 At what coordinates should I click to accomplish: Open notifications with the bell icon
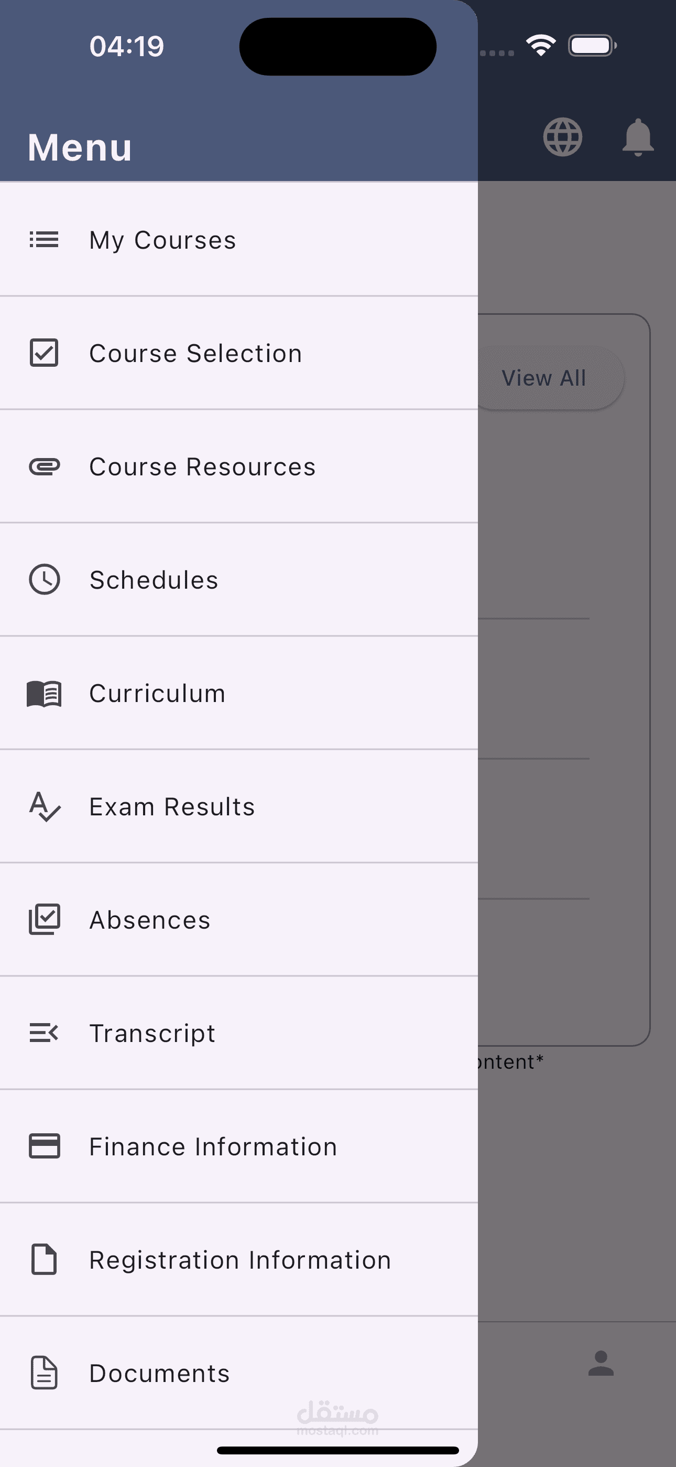point(638,137)
